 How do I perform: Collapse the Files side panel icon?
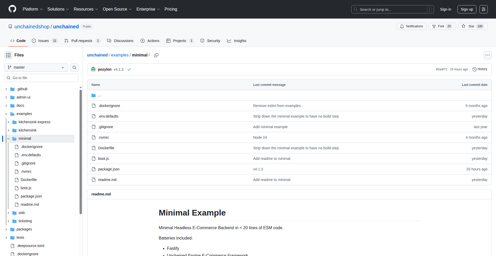8,55
